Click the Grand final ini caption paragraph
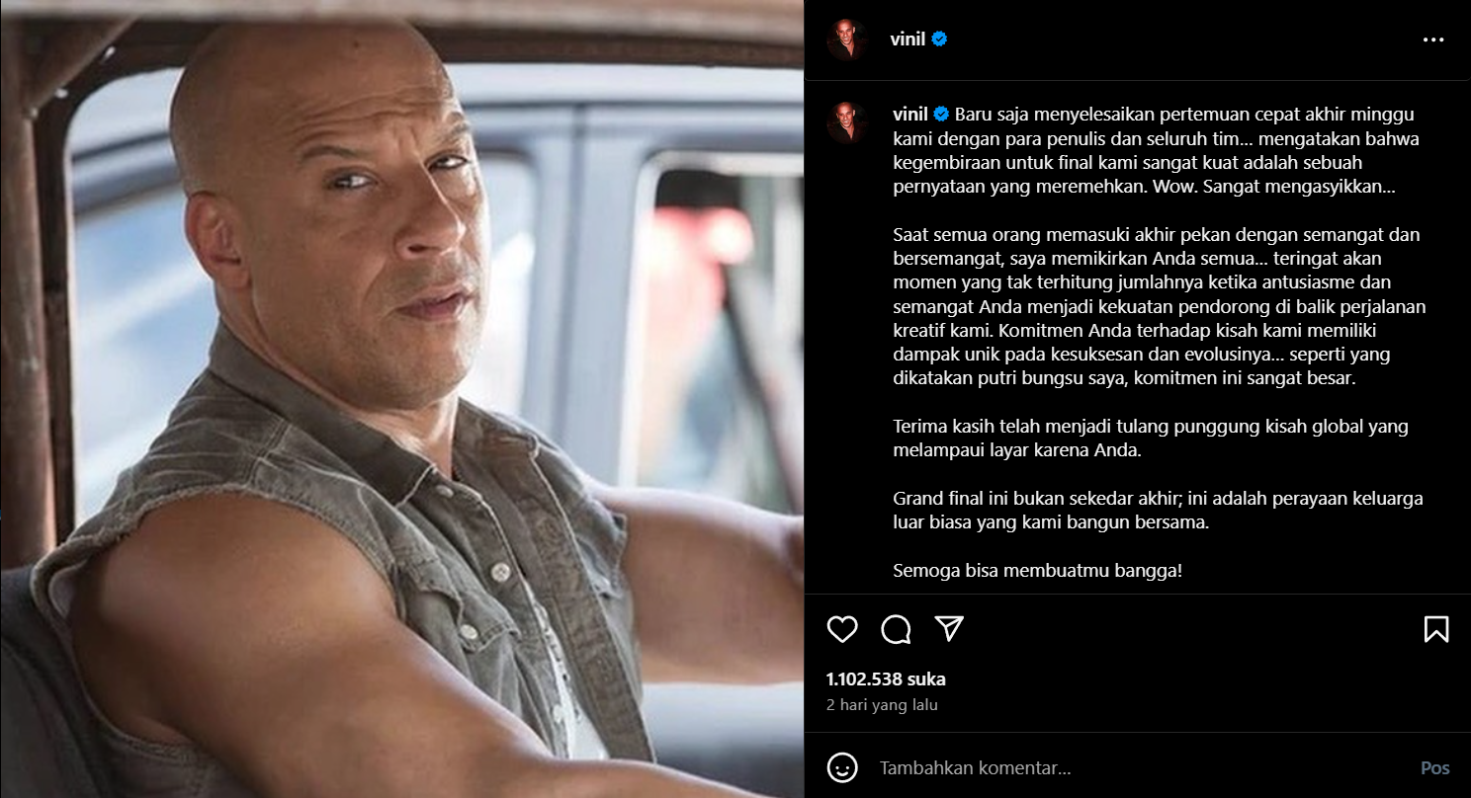The width and height of the screenshot is (1471, 798). click(1158, 511)
